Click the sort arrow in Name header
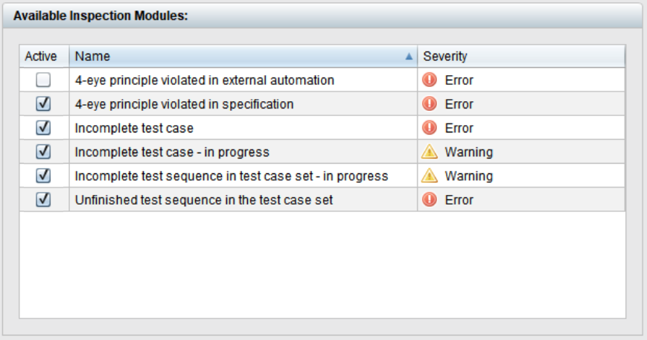Screen dimensions: 647x340 tap(409, 57)
